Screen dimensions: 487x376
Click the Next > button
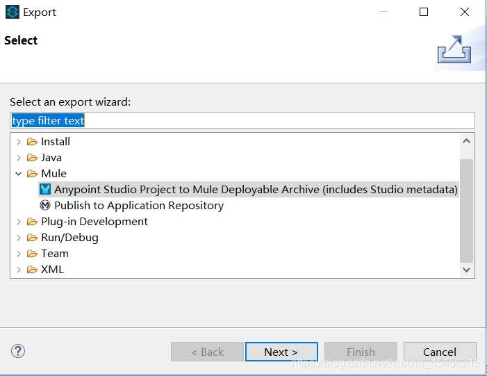pos(281,352)
